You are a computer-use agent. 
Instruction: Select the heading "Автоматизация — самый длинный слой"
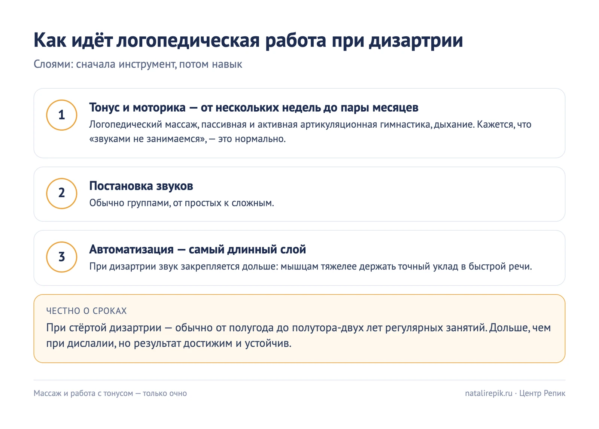tap(197, 249)
